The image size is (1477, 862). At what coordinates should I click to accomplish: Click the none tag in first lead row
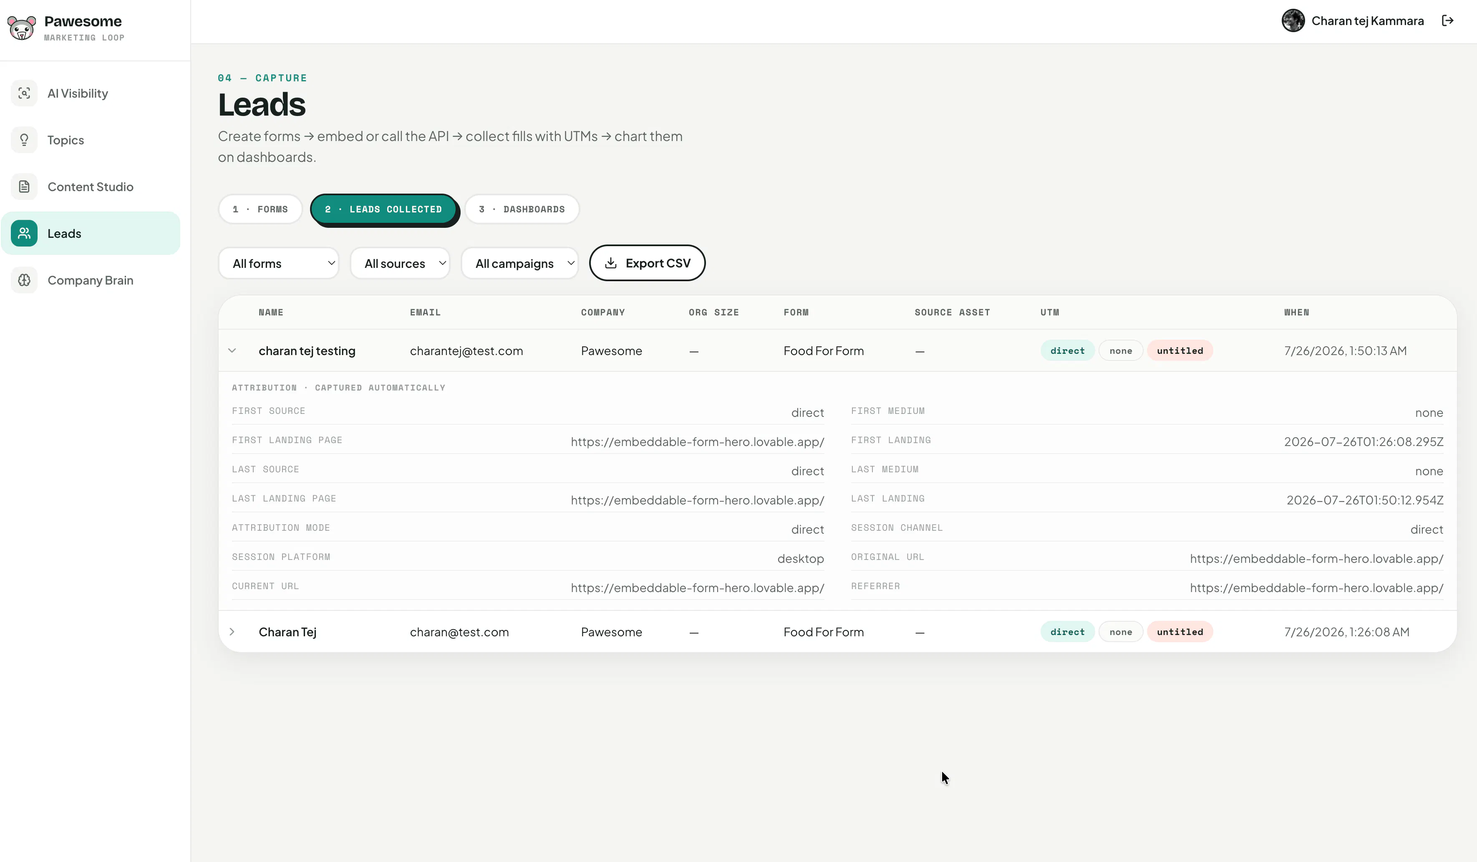1120,350
